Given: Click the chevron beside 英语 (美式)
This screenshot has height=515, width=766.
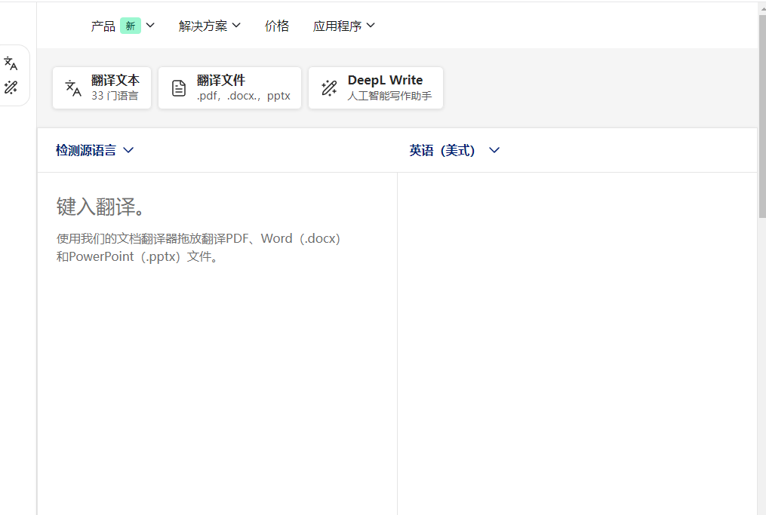Looking at the screenshot, I should point(494,150).
